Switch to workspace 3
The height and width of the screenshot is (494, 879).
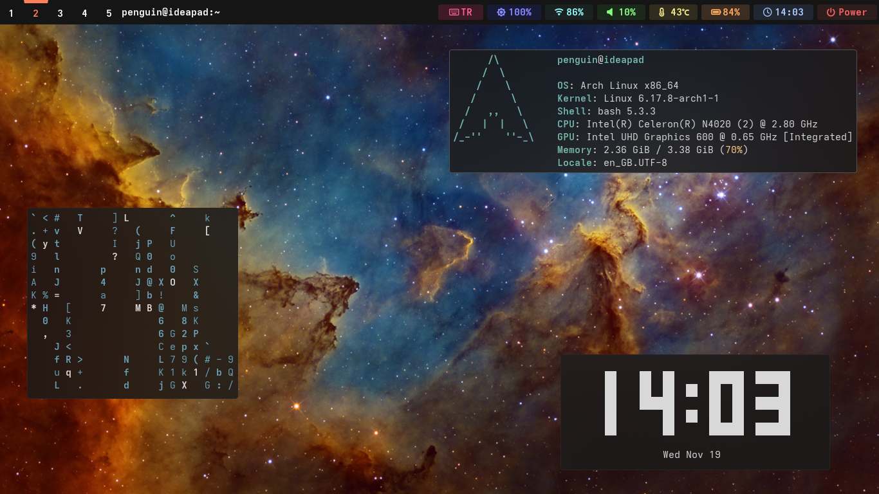[60, 13]
